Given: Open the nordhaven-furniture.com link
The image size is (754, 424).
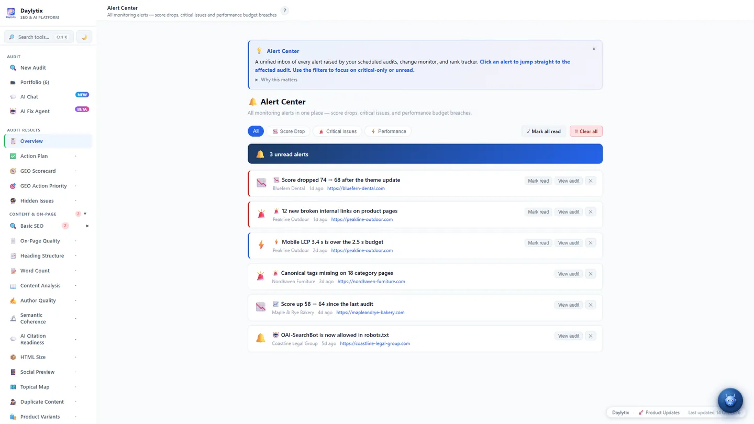Looking at the screenshot, I should pyautogui.click(x=371, y=282).
